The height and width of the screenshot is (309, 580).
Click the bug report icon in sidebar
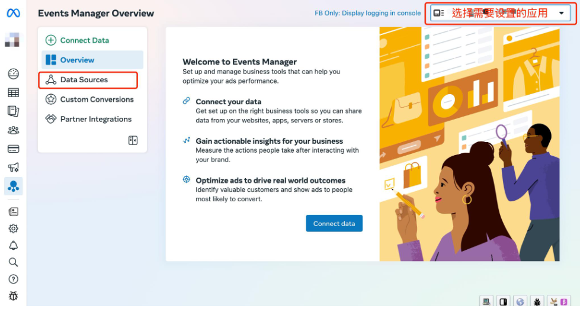point(13,296)
